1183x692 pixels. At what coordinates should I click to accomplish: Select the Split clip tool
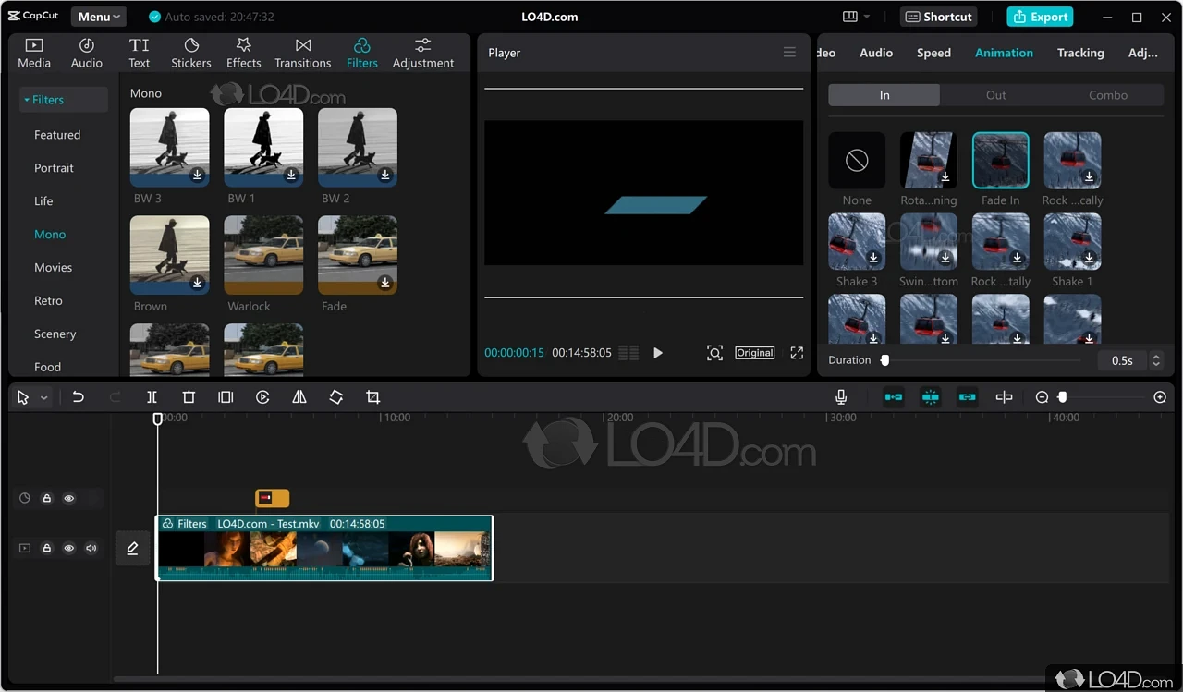click(152, 397)
